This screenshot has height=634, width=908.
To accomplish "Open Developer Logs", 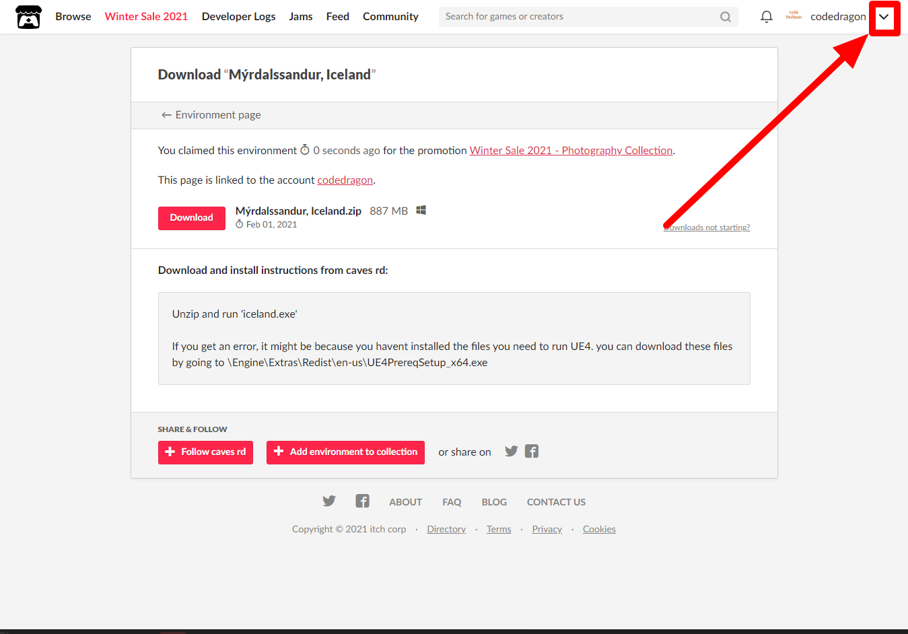I will 238,17.
